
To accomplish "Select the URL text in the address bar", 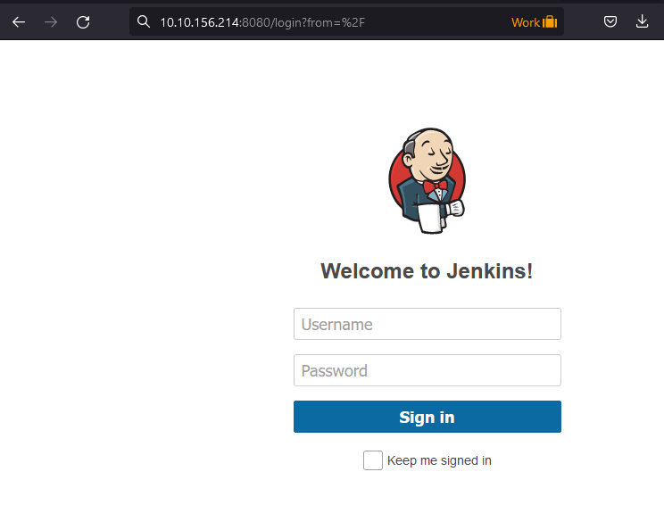I will click(x=262, y=22).
